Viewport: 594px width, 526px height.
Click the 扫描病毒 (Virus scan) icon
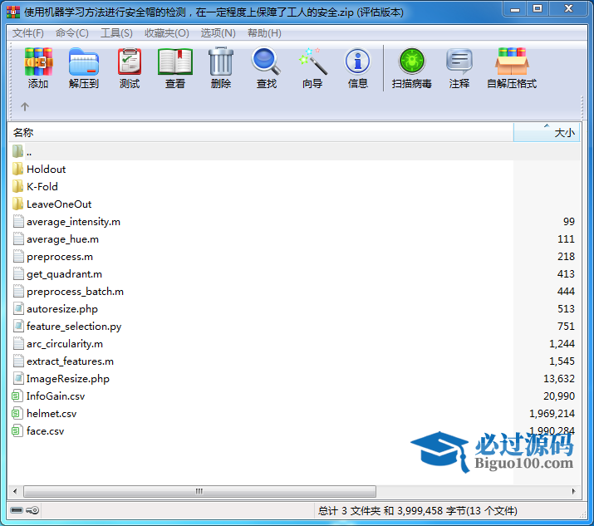(412, 61)
